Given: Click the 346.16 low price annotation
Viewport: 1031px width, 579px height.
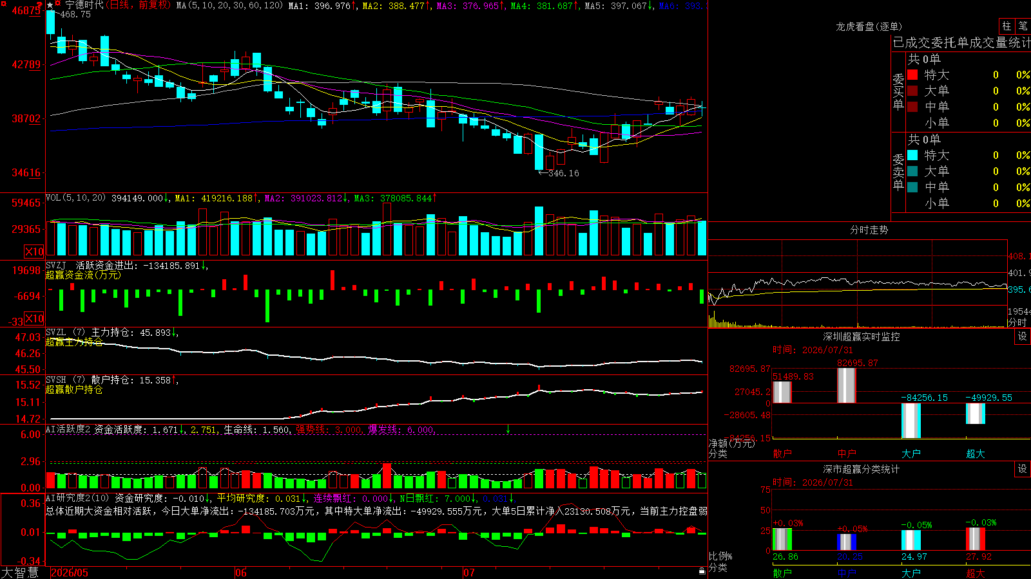Looking at the screenshot, I should (x=563, y=173).
